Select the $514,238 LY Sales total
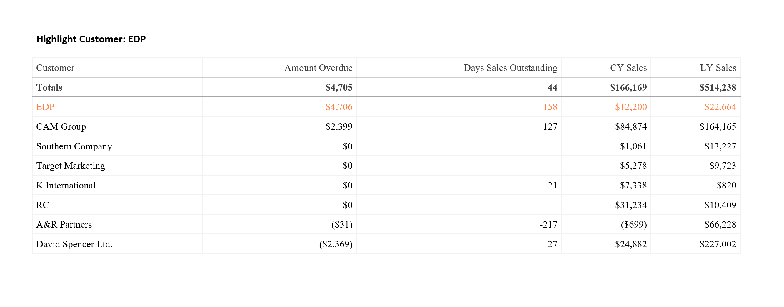Image resolution: width=784 pixels, height=307 pixels. [x=717, y=87]
